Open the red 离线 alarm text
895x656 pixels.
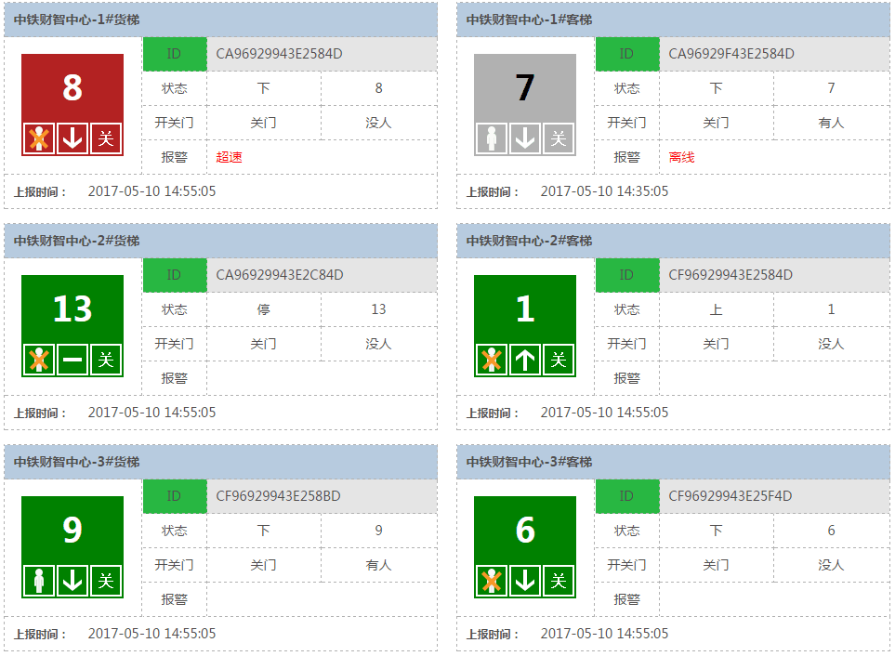[681, 157]
